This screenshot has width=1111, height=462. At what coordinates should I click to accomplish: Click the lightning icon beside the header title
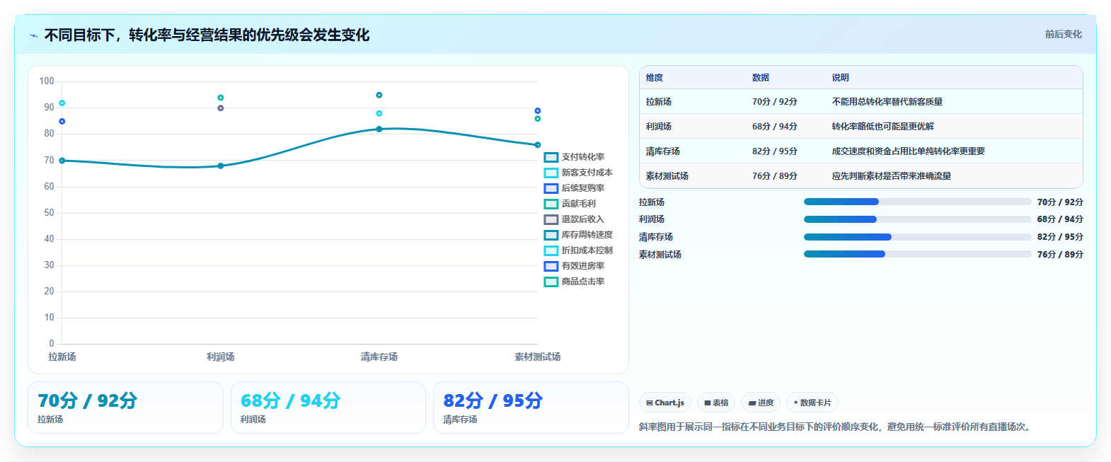[x=33, y=35]
